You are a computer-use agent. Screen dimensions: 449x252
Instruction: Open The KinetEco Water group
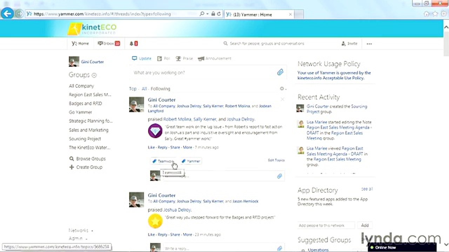pyautogui.click(x=89, y=148)
